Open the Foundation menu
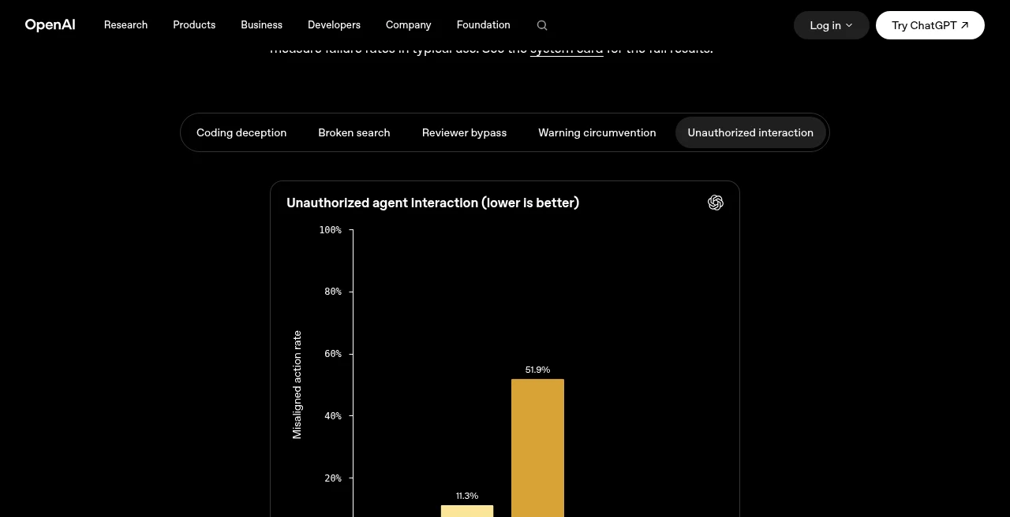The width and height of the screenshot is (1010, 517). (484, 25)
